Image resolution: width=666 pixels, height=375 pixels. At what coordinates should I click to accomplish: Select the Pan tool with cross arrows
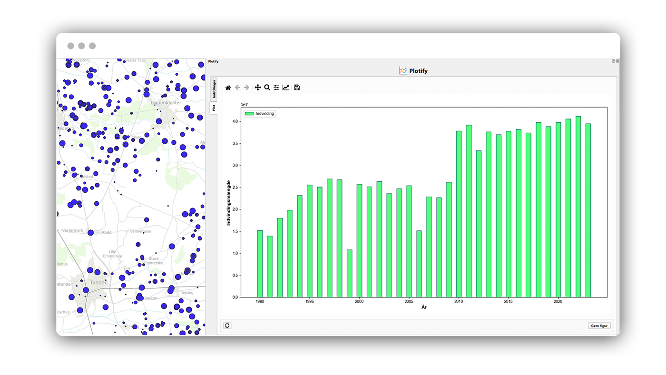[x=258, y=88]
